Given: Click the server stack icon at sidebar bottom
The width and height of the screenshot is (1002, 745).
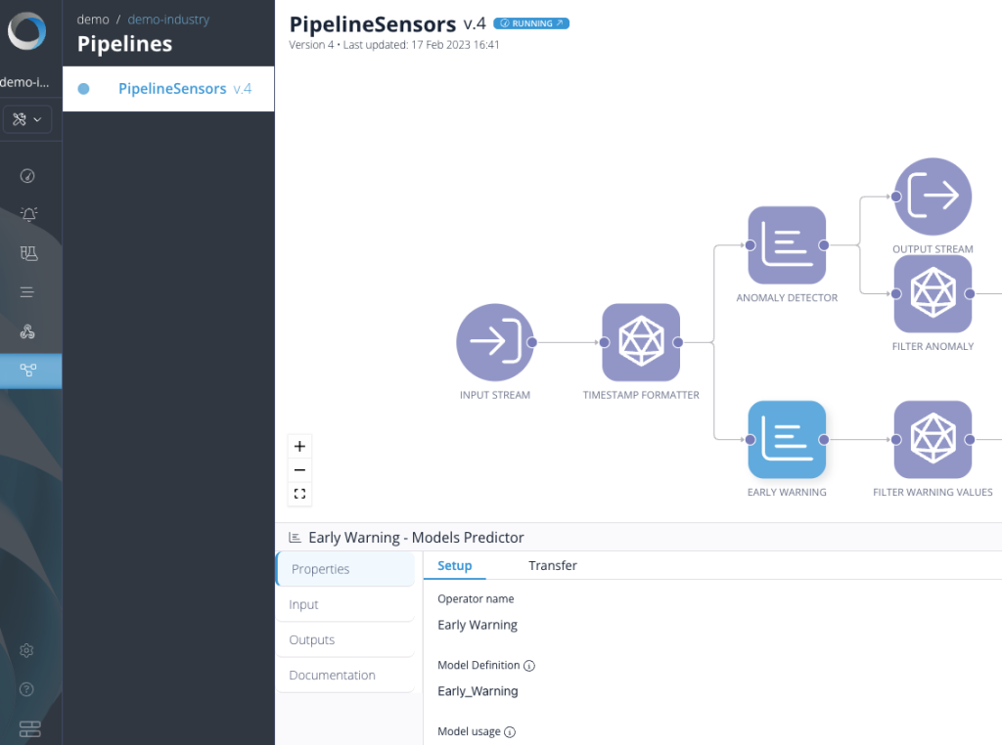Looking at the screenshot, I should (x=29, y=729).
